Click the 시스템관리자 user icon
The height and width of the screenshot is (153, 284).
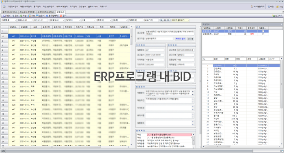pyautogui.click(x=252, y=7)
